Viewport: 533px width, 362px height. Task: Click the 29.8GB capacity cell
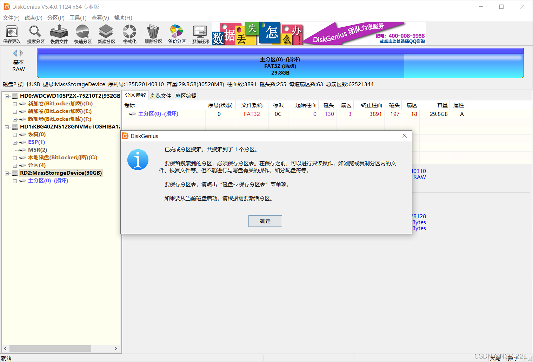439,114
